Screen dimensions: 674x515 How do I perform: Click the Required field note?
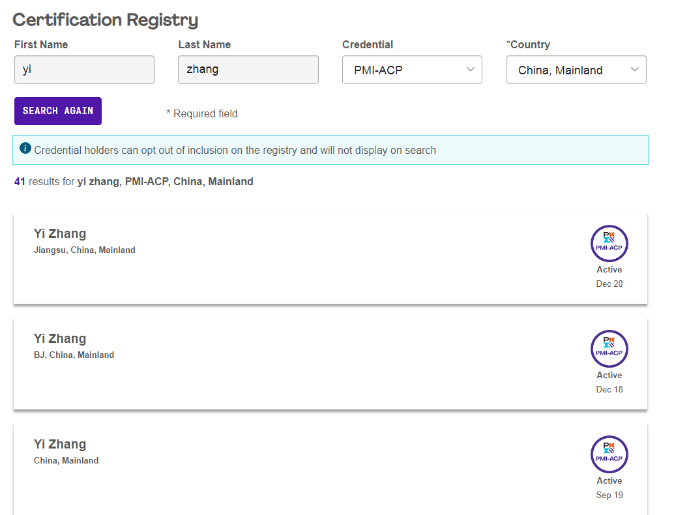pyautogui.click(x=202, y=113)
